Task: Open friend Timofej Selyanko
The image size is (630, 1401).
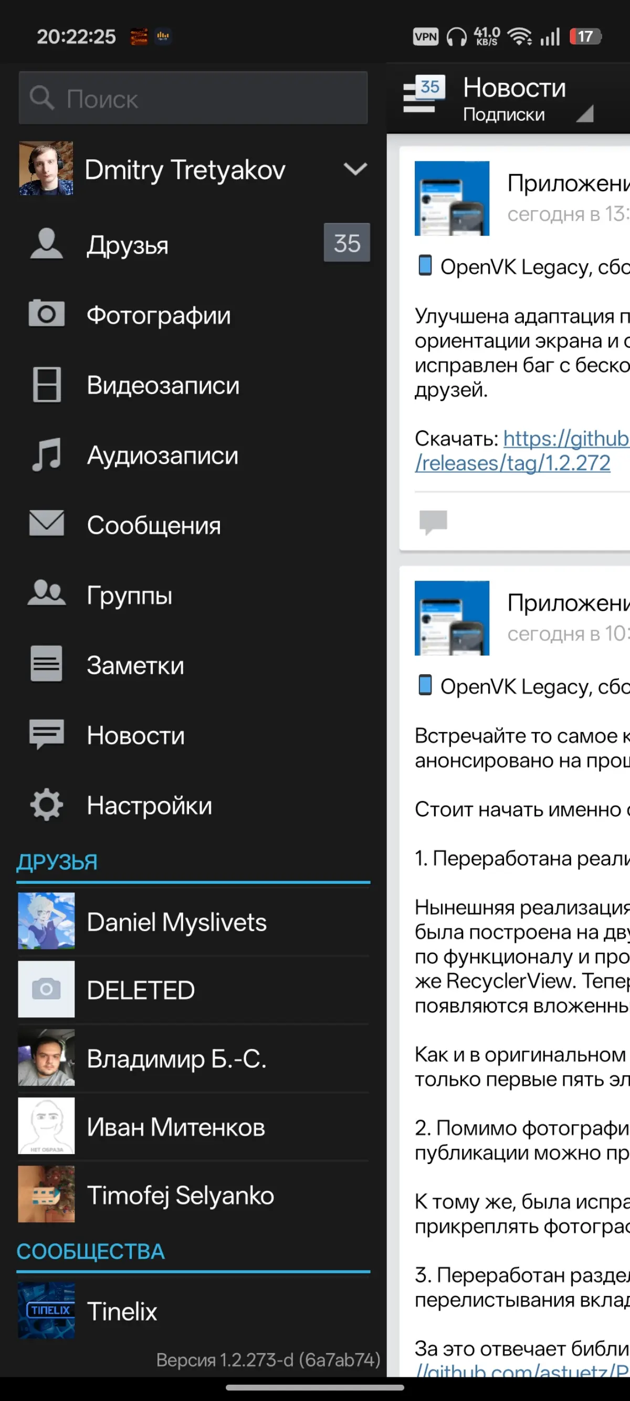Action: coord(193,1194)
